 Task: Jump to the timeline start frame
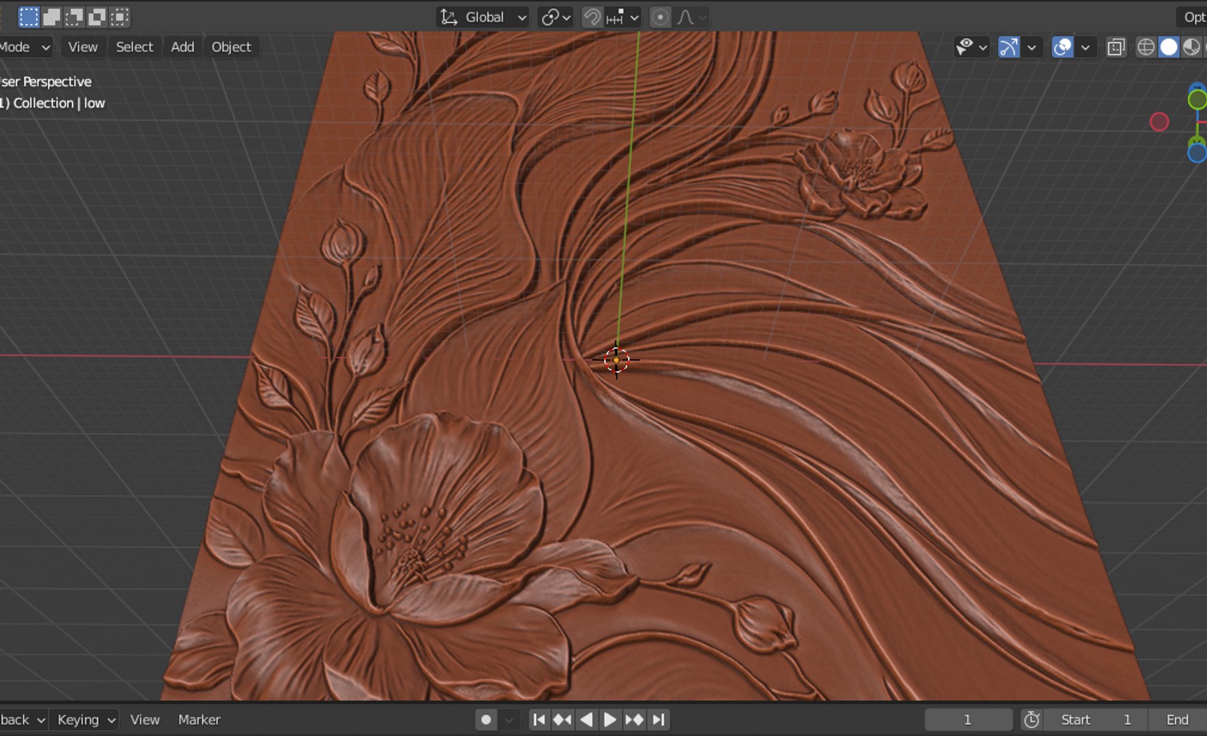(539, 720)
